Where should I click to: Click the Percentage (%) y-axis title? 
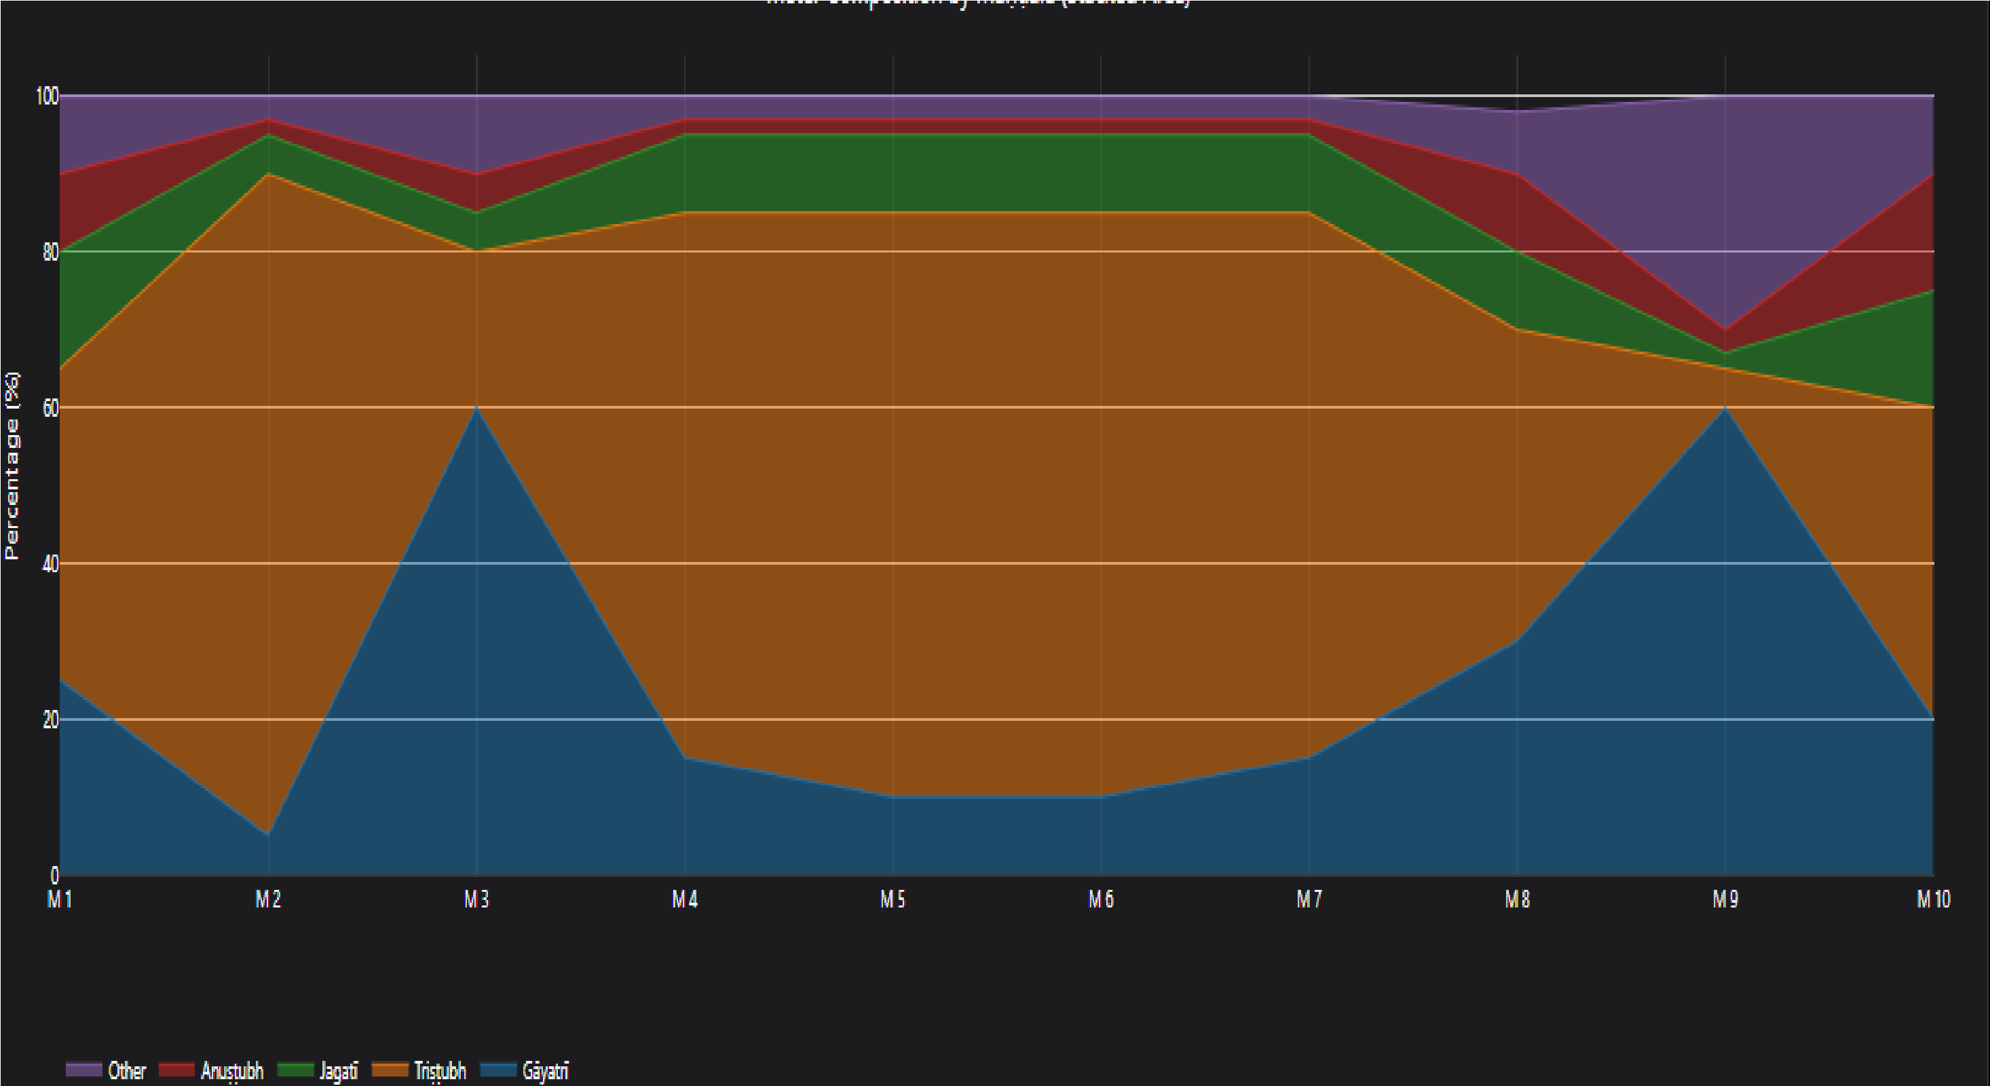click(x=12, y=465)
